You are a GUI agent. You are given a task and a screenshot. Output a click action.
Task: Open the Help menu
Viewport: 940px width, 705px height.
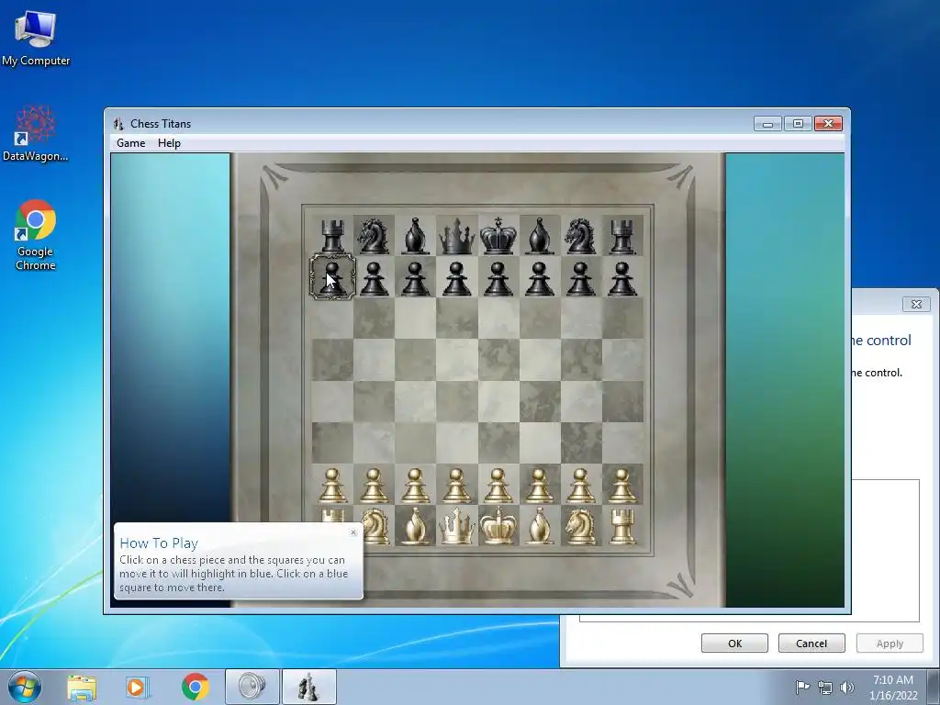(x=169, y=142)
